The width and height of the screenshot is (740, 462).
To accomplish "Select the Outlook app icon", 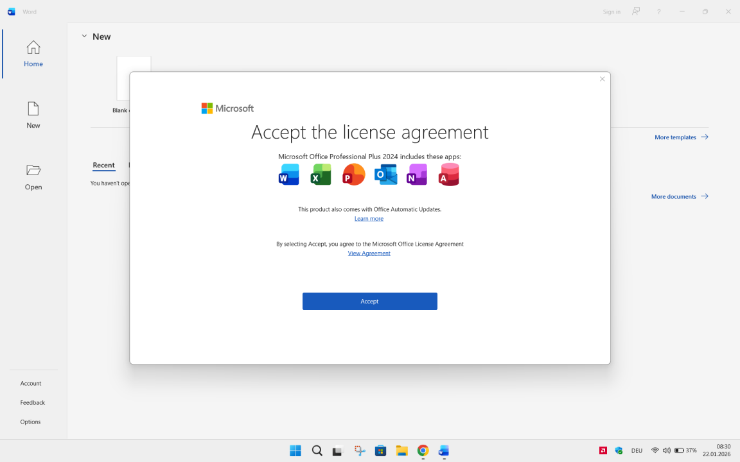I will point(385,174).
